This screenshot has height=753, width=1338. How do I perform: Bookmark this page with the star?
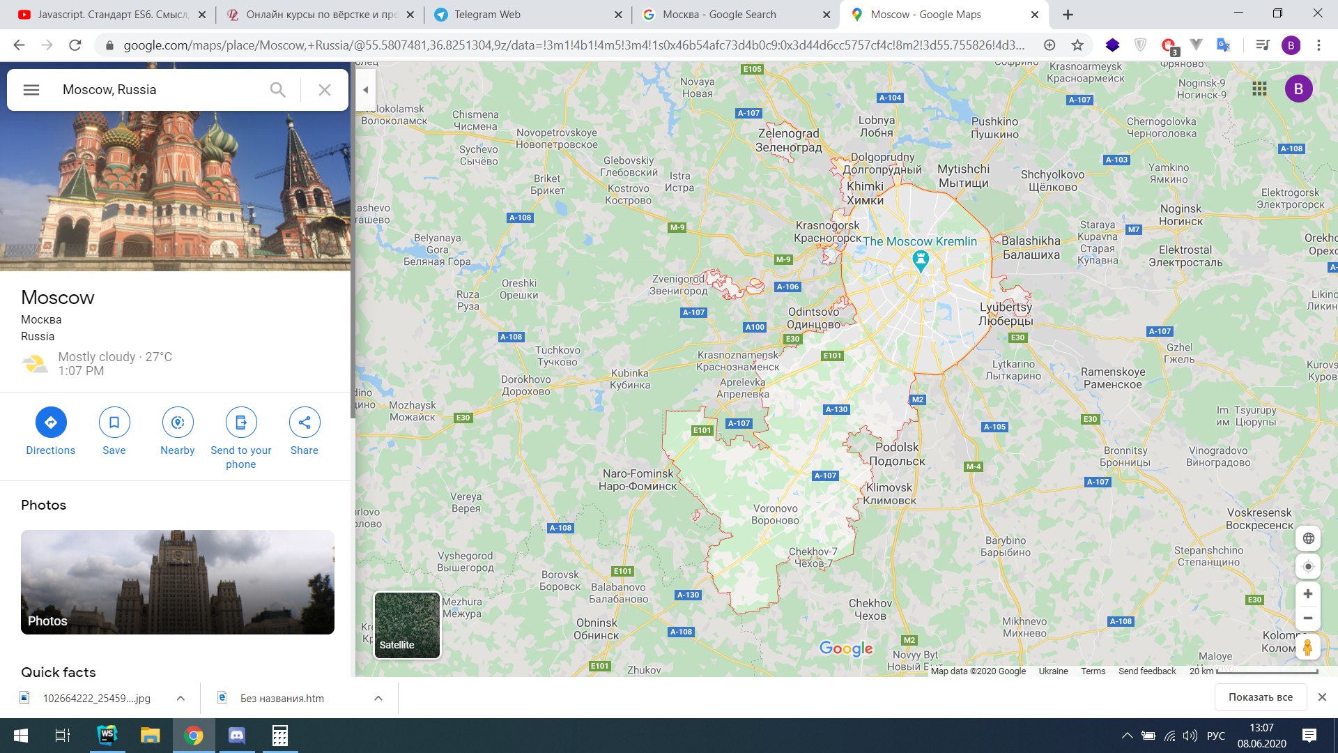[x=1077, y=45]
